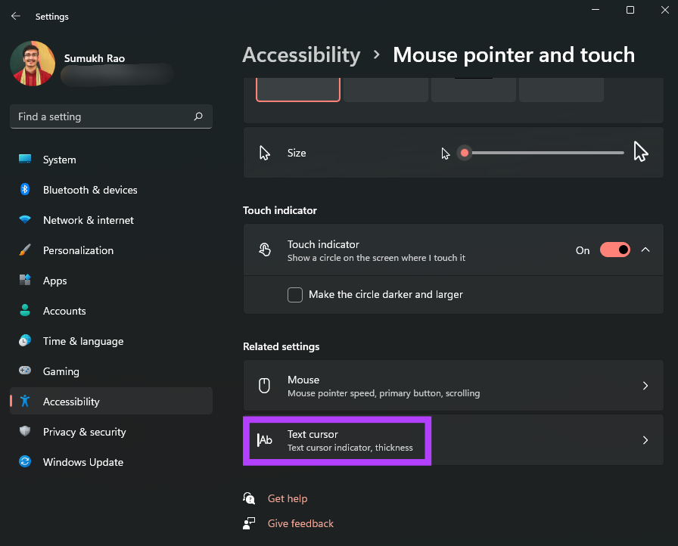Navigate to Accounts in the sidebar
This screenshot has height=546, width=678.
click(x=23, y=311)
